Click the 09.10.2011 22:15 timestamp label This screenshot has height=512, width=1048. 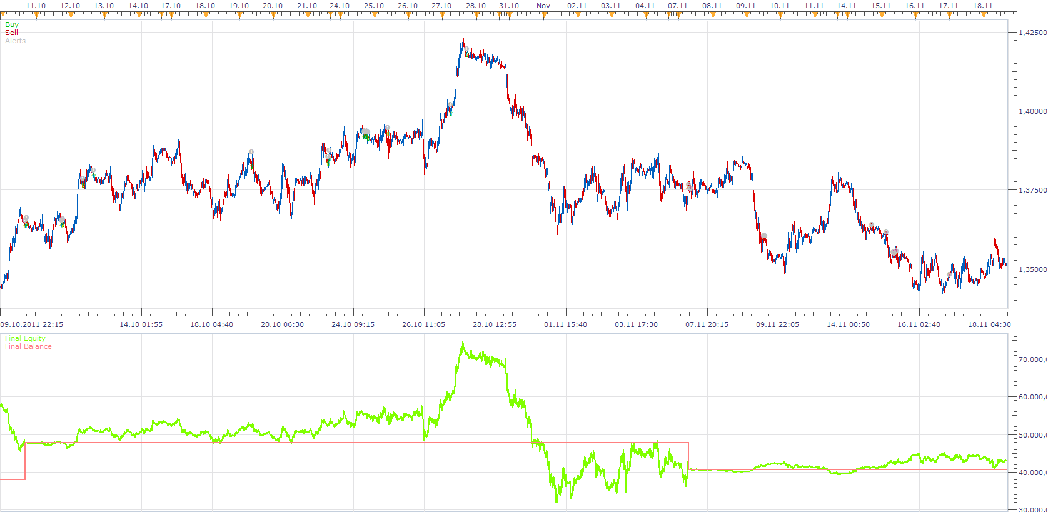pyautogui.click(x=32, y=324)
